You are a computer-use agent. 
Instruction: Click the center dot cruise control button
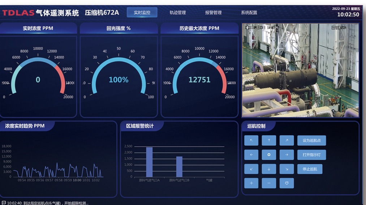pos(269,155)
